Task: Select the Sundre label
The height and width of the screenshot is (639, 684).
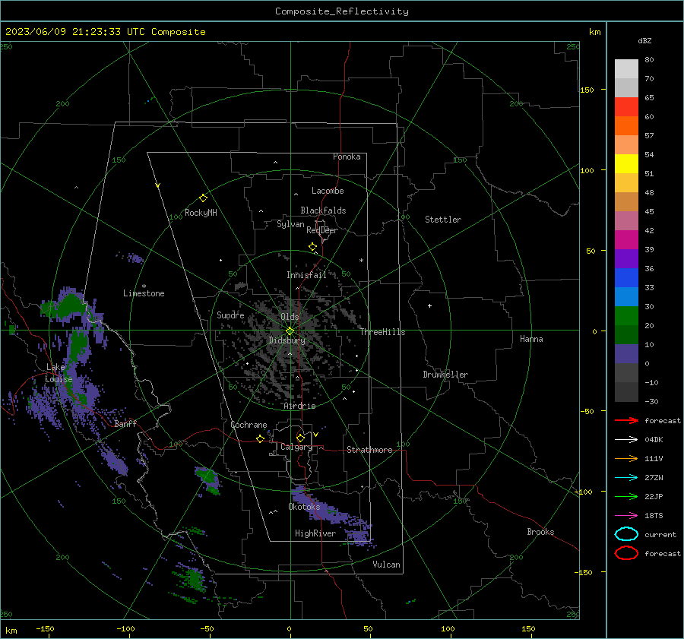Action: click(230, 315)
